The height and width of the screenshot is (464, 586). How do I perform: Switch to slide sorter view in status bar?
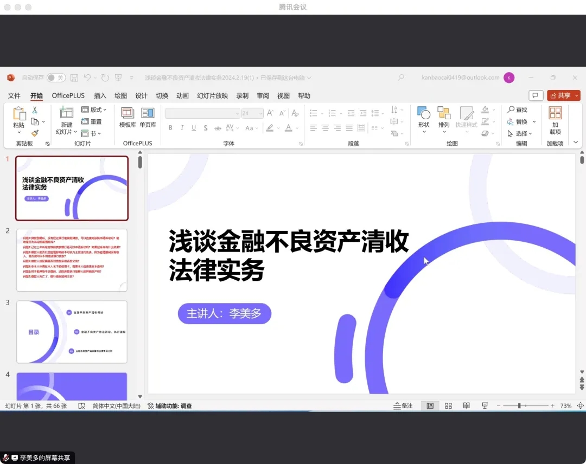[448, 405]
